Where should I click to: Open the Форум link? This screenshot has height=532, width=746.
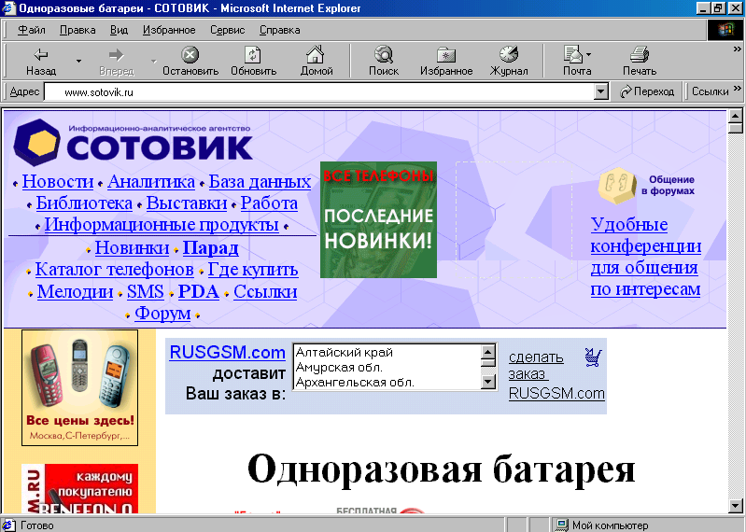(x=162, y=314)
